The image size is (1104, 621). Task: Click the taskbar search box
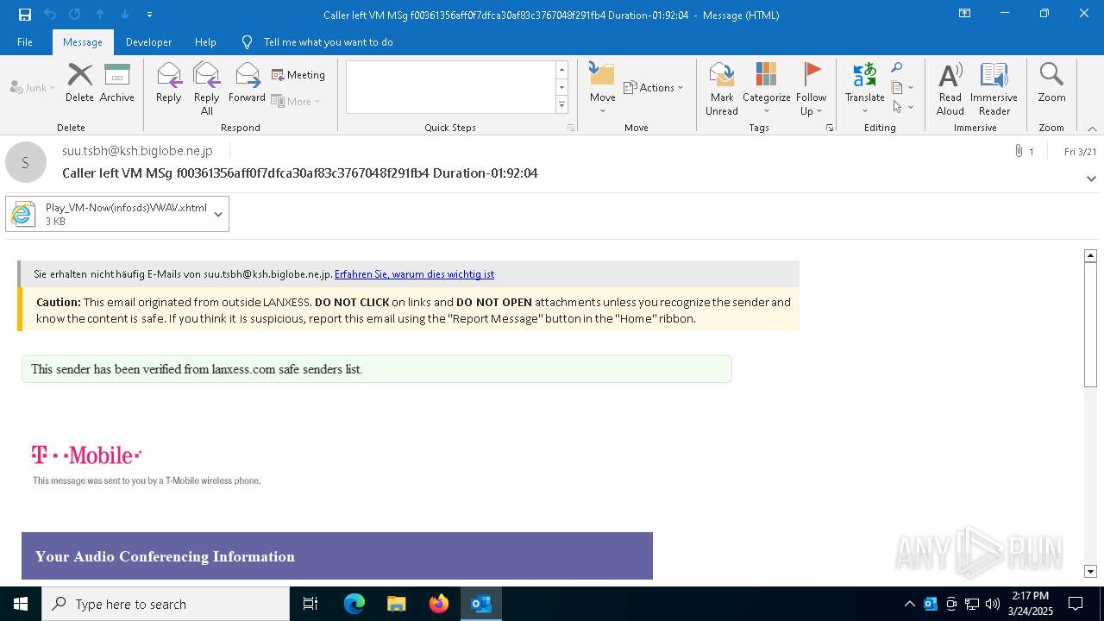coord(166,604)
